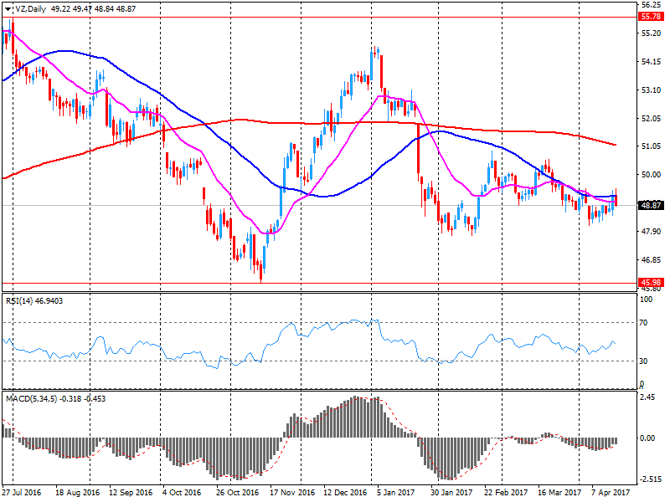Click the 5 Jan 2017 date label

395,492
